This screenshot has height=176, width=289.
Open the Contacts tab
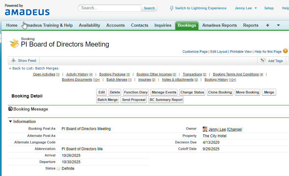point(140,25)
